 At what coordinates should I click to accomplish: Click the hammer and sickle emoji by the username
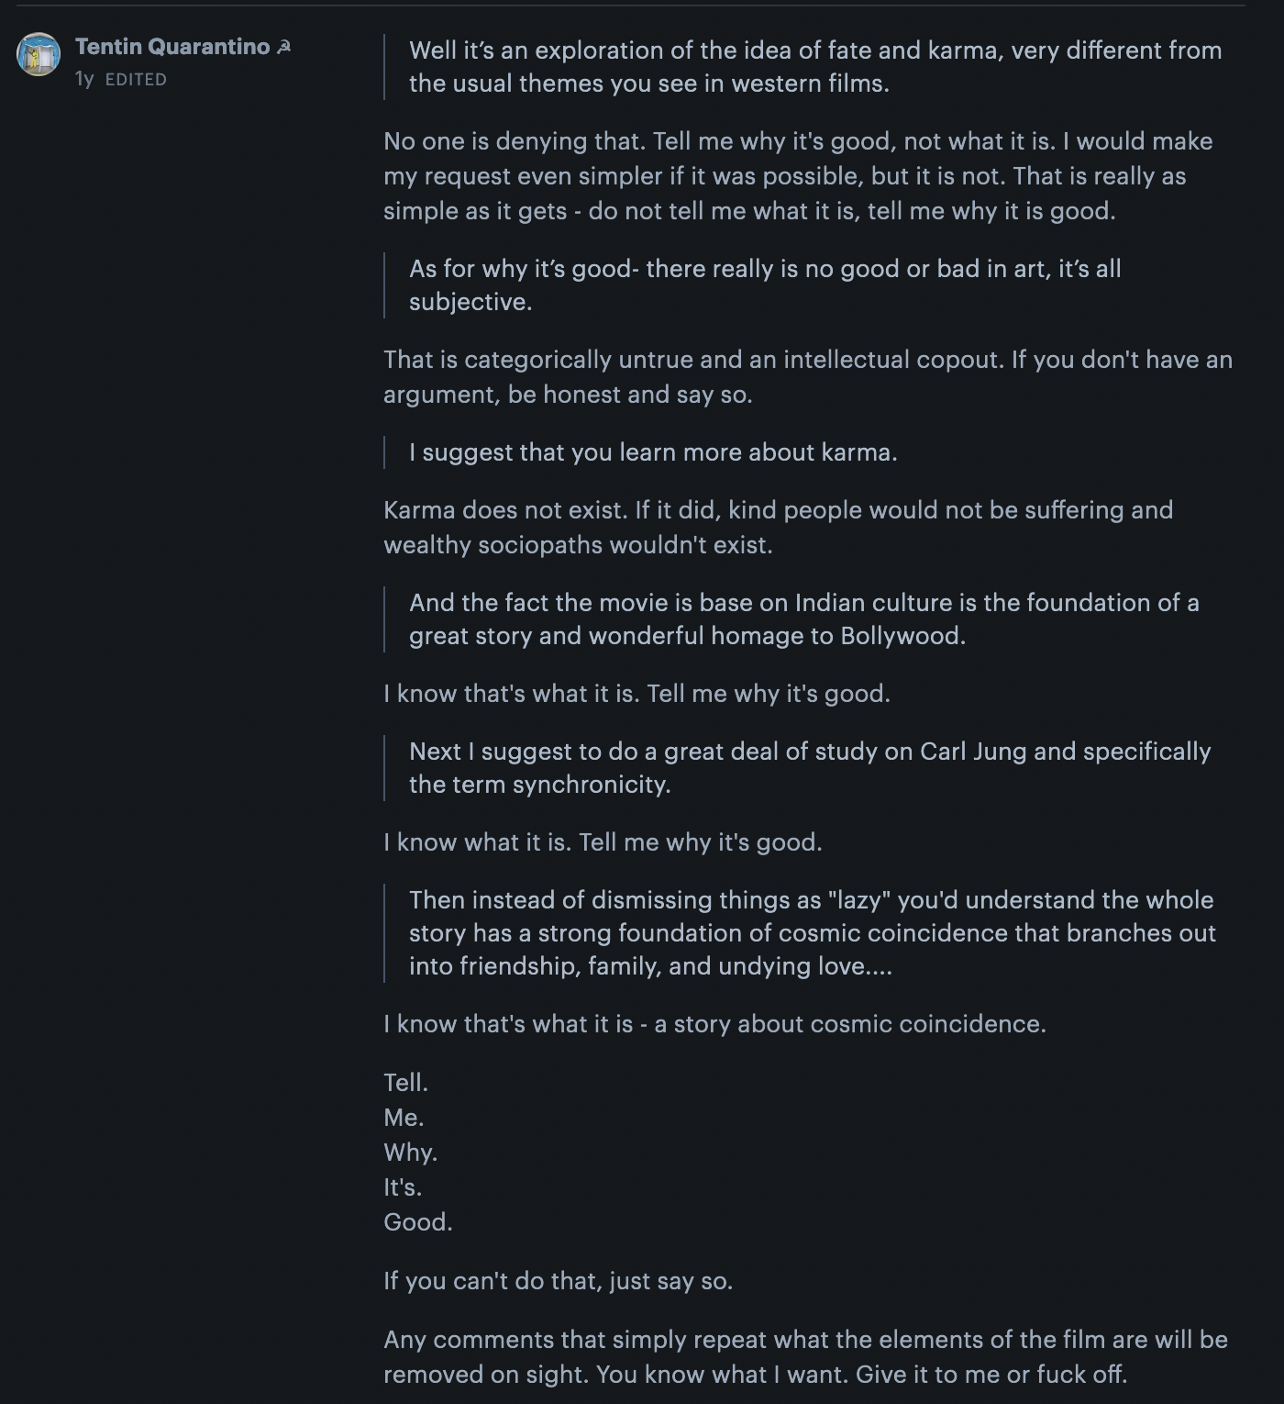(x=284, y=47)
